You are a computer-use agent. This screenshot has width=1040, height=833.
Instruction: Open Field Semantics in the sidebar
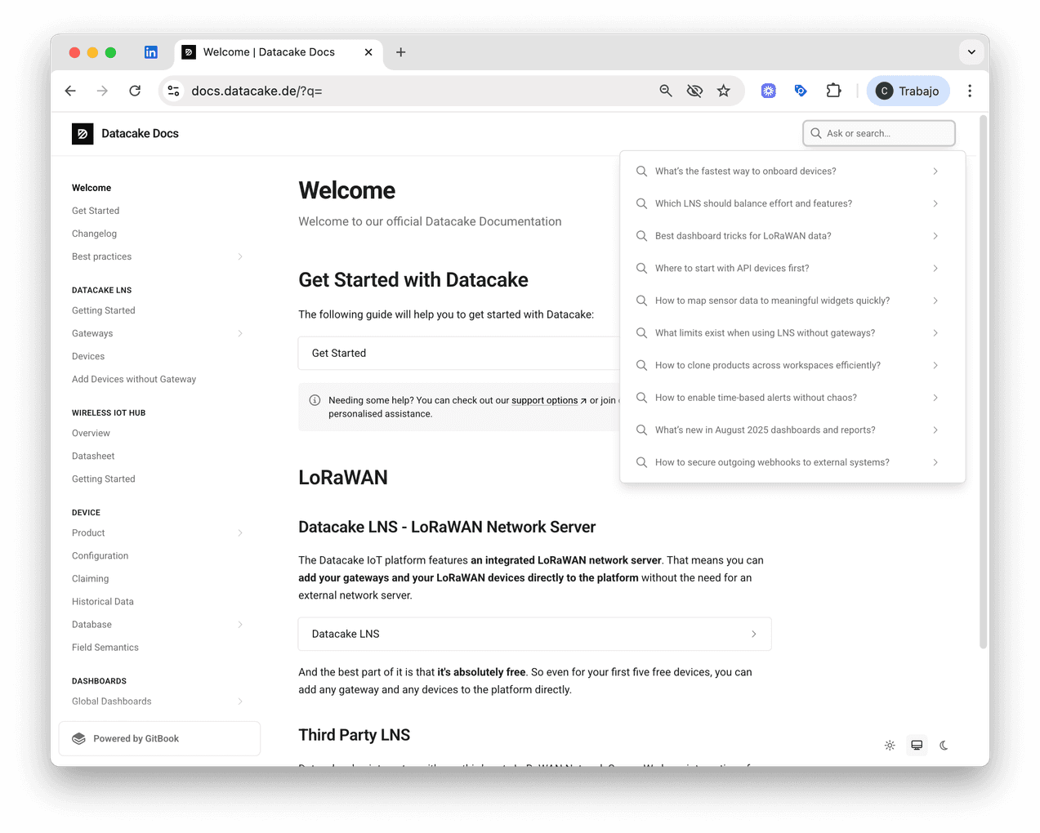[105, 647]
